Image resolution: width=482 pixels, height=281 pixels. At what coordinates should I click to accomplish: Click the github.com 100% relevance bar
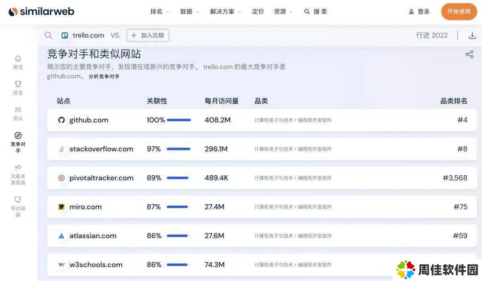(179, 120)
